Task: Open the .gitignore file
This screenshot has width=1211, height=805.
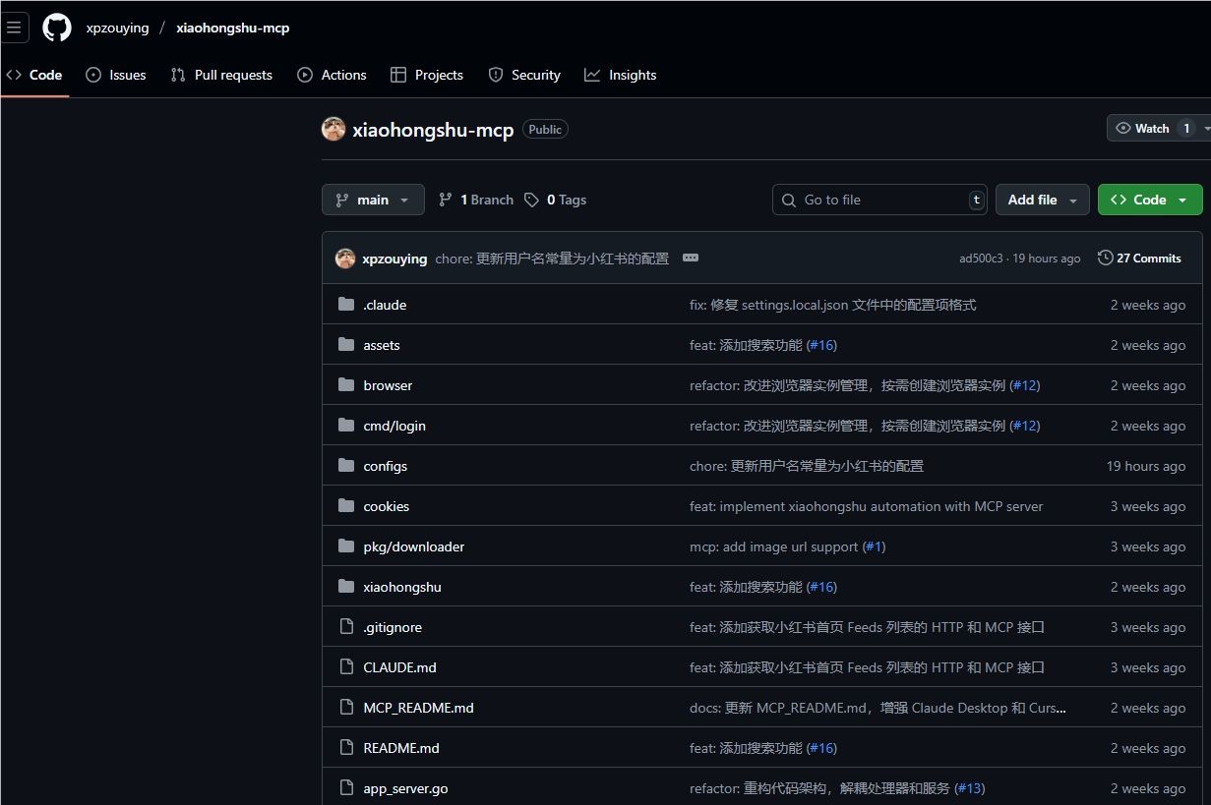Action: pos(393,627)
